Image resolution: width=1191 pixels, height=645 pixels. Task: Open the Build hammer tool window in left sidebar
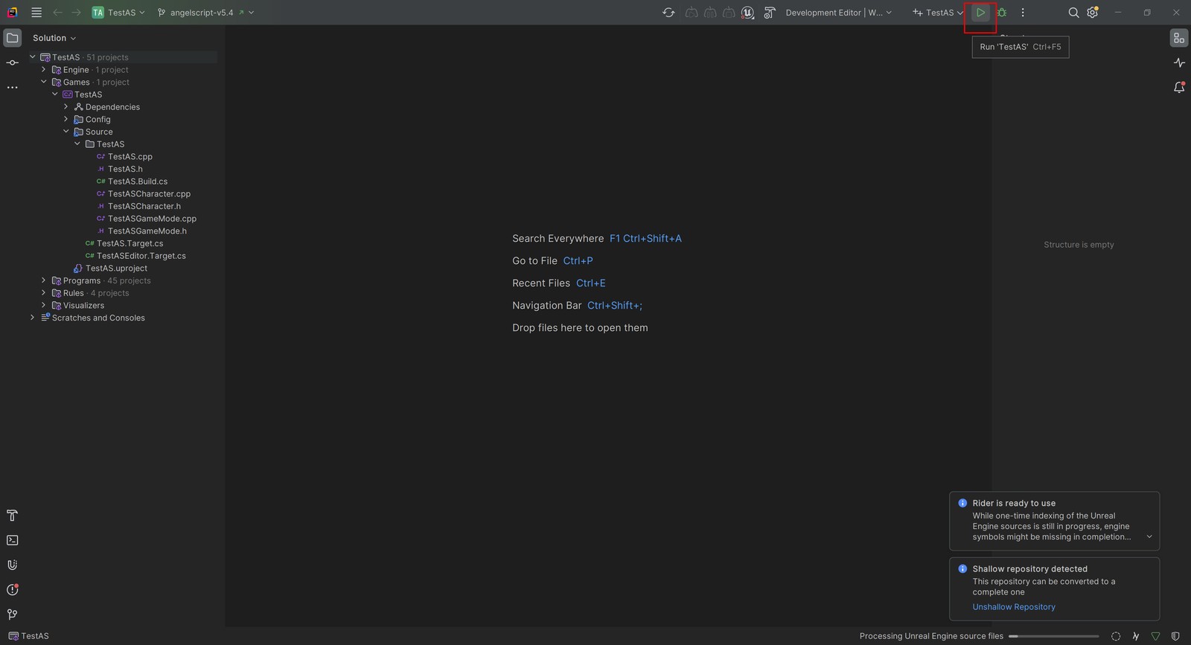coord(13,516)
